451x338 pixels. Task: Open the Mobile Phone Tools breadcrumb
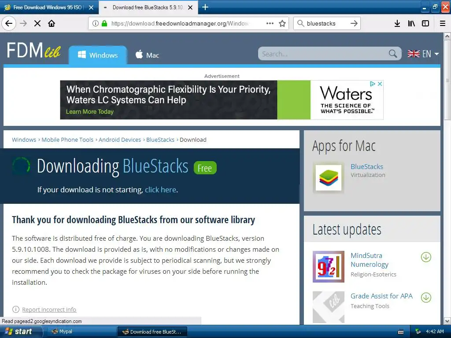(67, 140)
